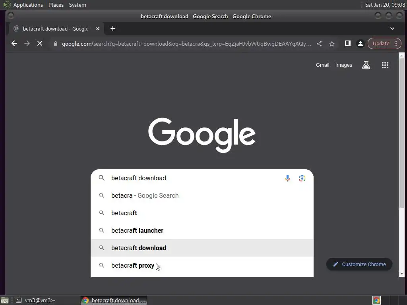Select the betacraft download browser tab
Screen dimensions: 407x305
[x=56, y=29]
